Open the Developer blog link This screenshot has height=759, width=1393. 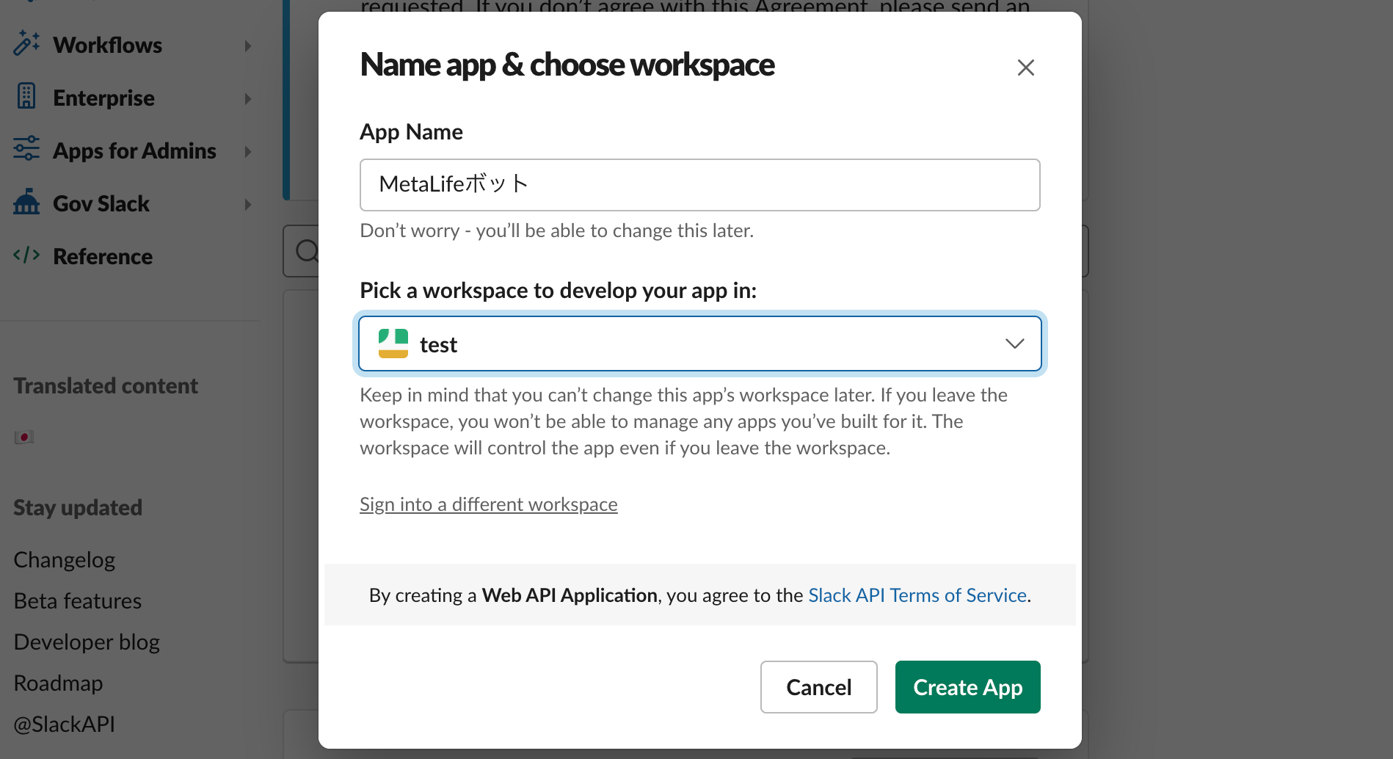coord(87,642)
